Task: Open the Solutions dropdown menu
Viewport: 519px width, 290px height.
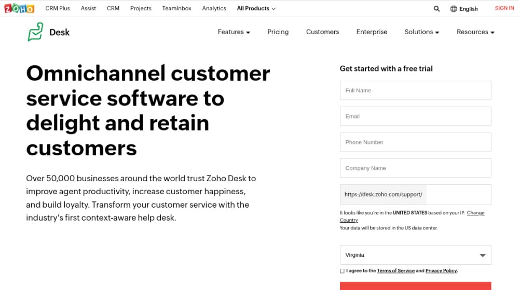Action: tap(421, 32)
